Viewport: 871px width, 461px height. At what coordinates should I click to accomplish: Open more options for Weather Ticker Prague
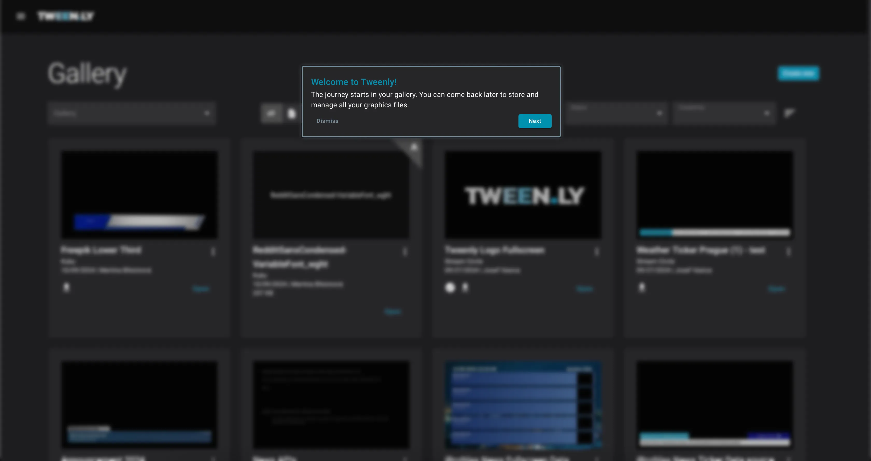point(789,252)
